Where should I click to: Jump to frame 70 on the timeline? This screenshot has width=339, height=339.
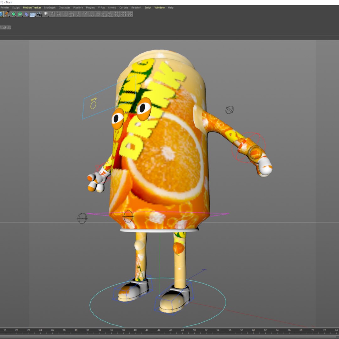click(x=313, y=330)
